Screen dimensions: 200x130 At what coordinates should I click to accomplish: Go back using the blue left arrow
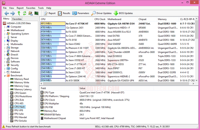coord(7,13)
